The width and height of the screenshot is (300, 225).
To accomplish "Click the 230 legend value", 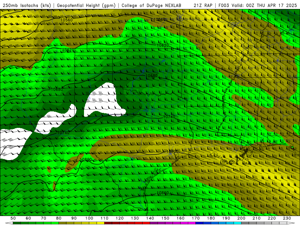I will point(287,218).
